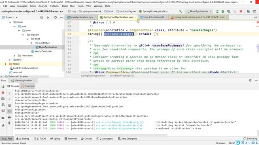Clear all console output trash icon
The image size is (259, 145).
(9, 123)
